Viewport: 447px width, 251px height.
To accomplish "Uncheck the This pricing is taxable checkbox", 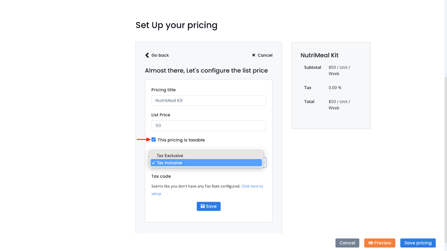I will (x=154, y=140).
